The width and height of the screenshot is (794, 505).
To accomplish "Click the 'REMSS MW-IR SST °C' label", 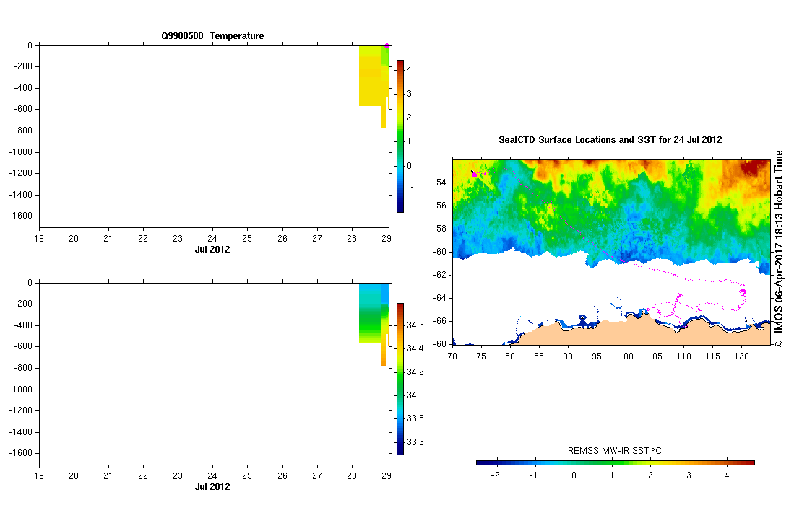I will pyautogui.click(x=614, y=450).
